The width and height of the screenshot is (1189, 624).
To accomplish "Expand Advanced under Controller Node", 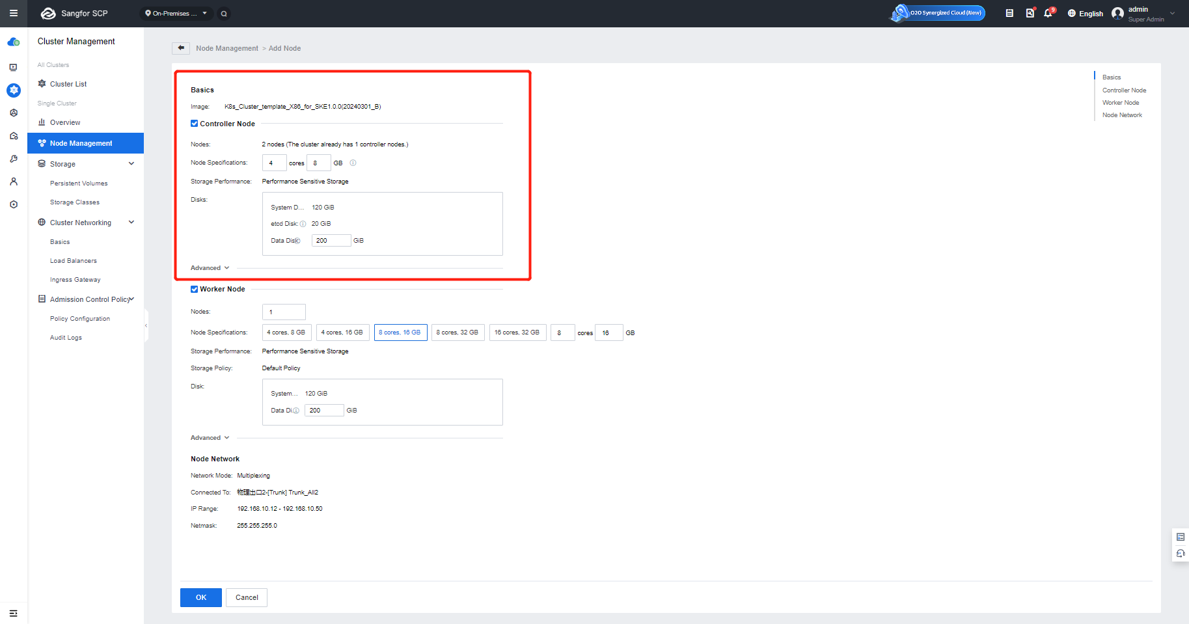I will (210, 268).
